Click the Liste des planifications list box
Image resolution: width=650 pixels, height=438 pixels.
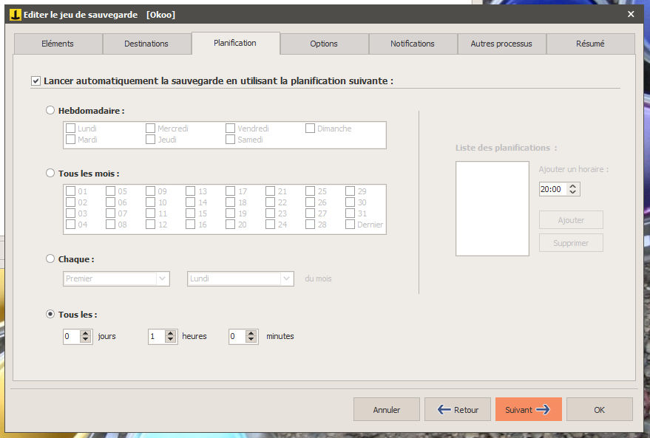click(492, 208)
